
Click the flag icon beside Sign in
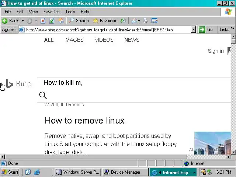pos(229,51)
